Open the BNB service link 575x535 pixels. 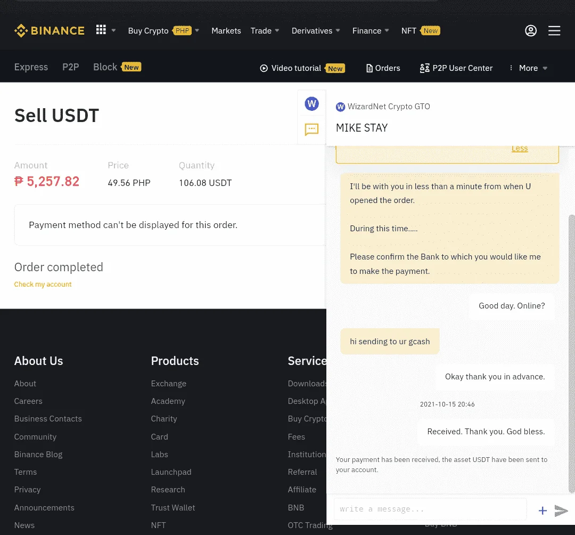(296, 507)
